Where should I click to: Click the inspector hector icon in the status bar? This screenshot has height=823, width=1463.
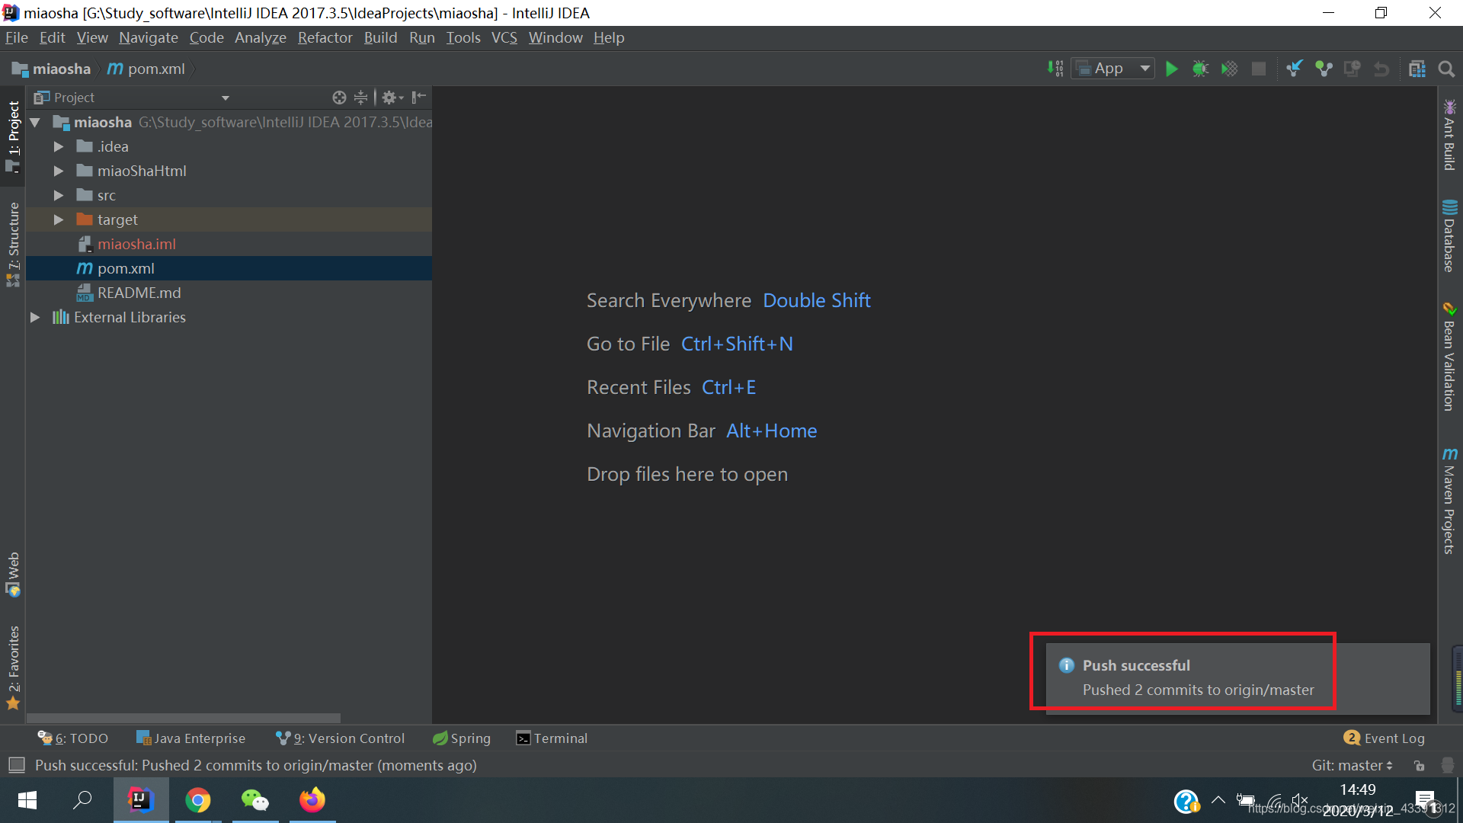[x=1448, y=765]
